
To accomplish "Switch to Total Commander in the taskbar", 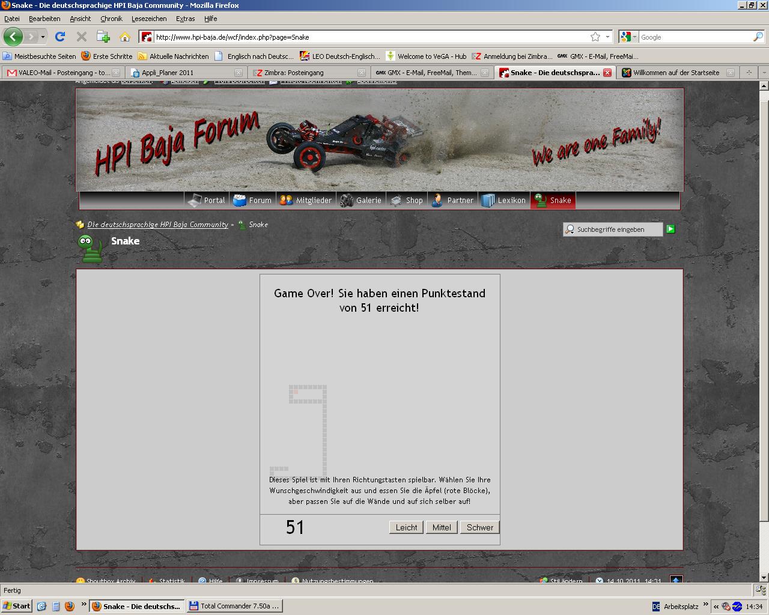I will click(x=234, y=606).
